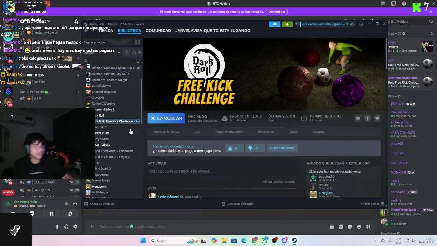Viewport: 437px width, 246px height.
Task: Open Discord gift icon in message bar
Action: point(332,227)
